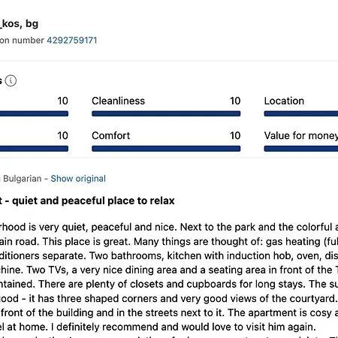This screenshot has height=338, width=338.
Task: Click the Bulgarian language label
Action: tap(23, 179)
